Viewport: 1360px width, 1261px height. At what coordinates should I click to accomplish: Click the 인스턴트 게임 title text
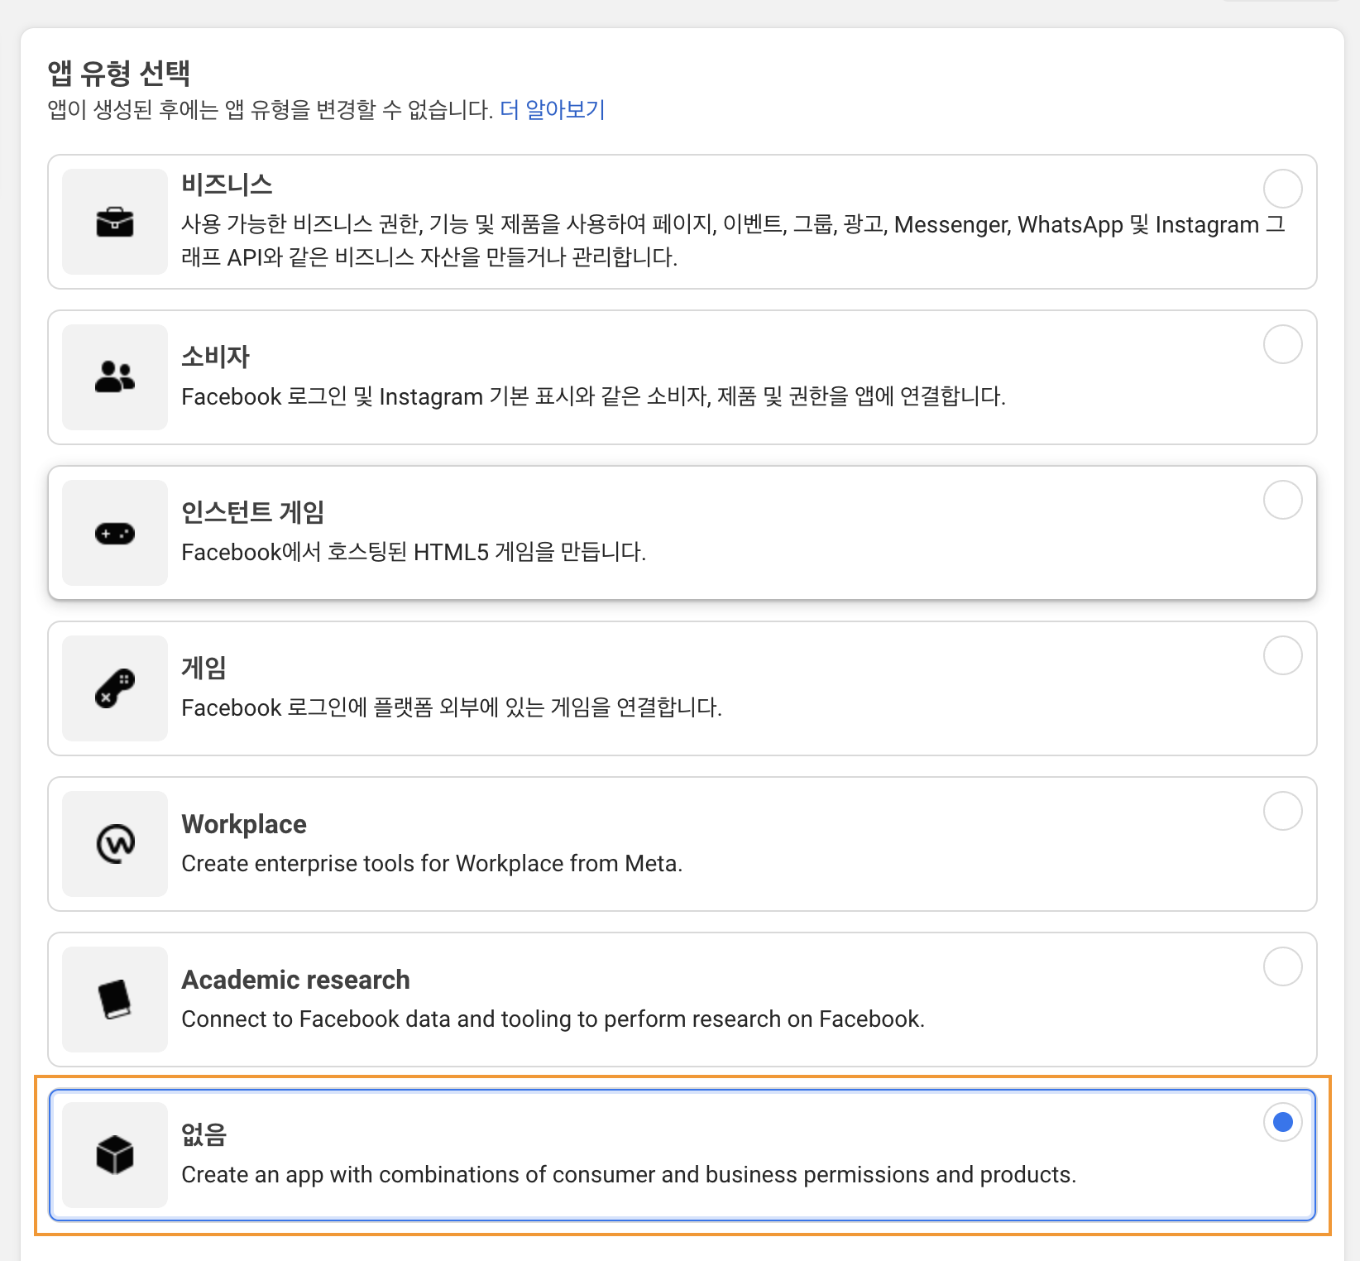pyautogui.click(x=252, y=512)
